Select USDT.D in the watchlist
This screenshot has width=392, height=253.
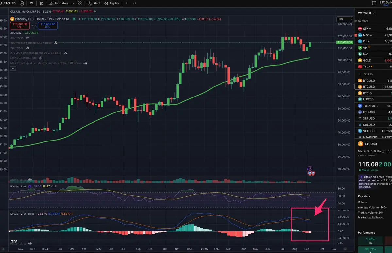tap(373, 99)
